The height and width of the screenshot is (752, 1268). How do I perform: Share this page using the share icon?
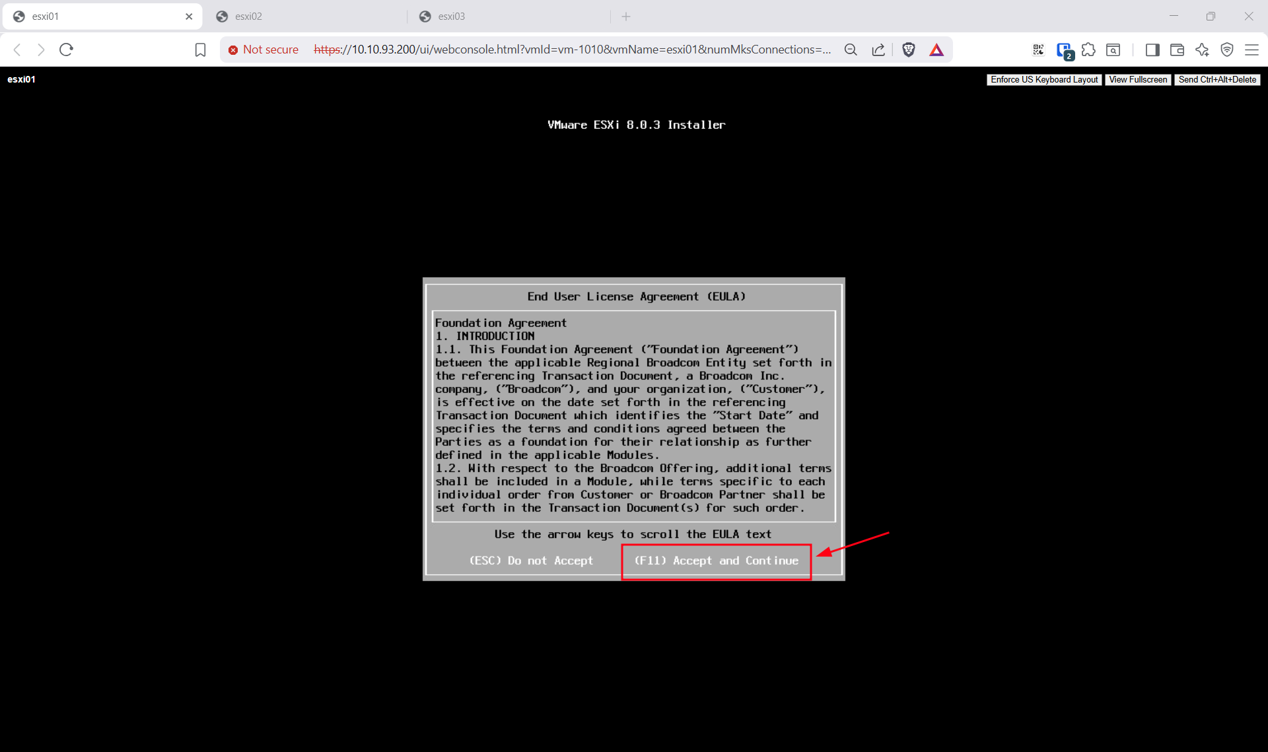(x=878, y=50)
